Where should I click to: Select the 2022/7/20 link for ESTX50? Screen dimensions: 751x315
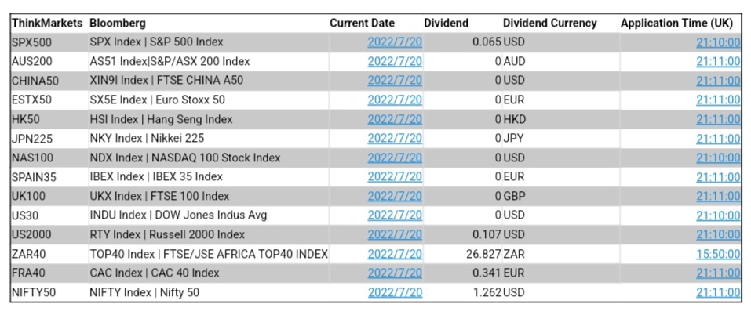pyautogui.click(x=395, y=100)
